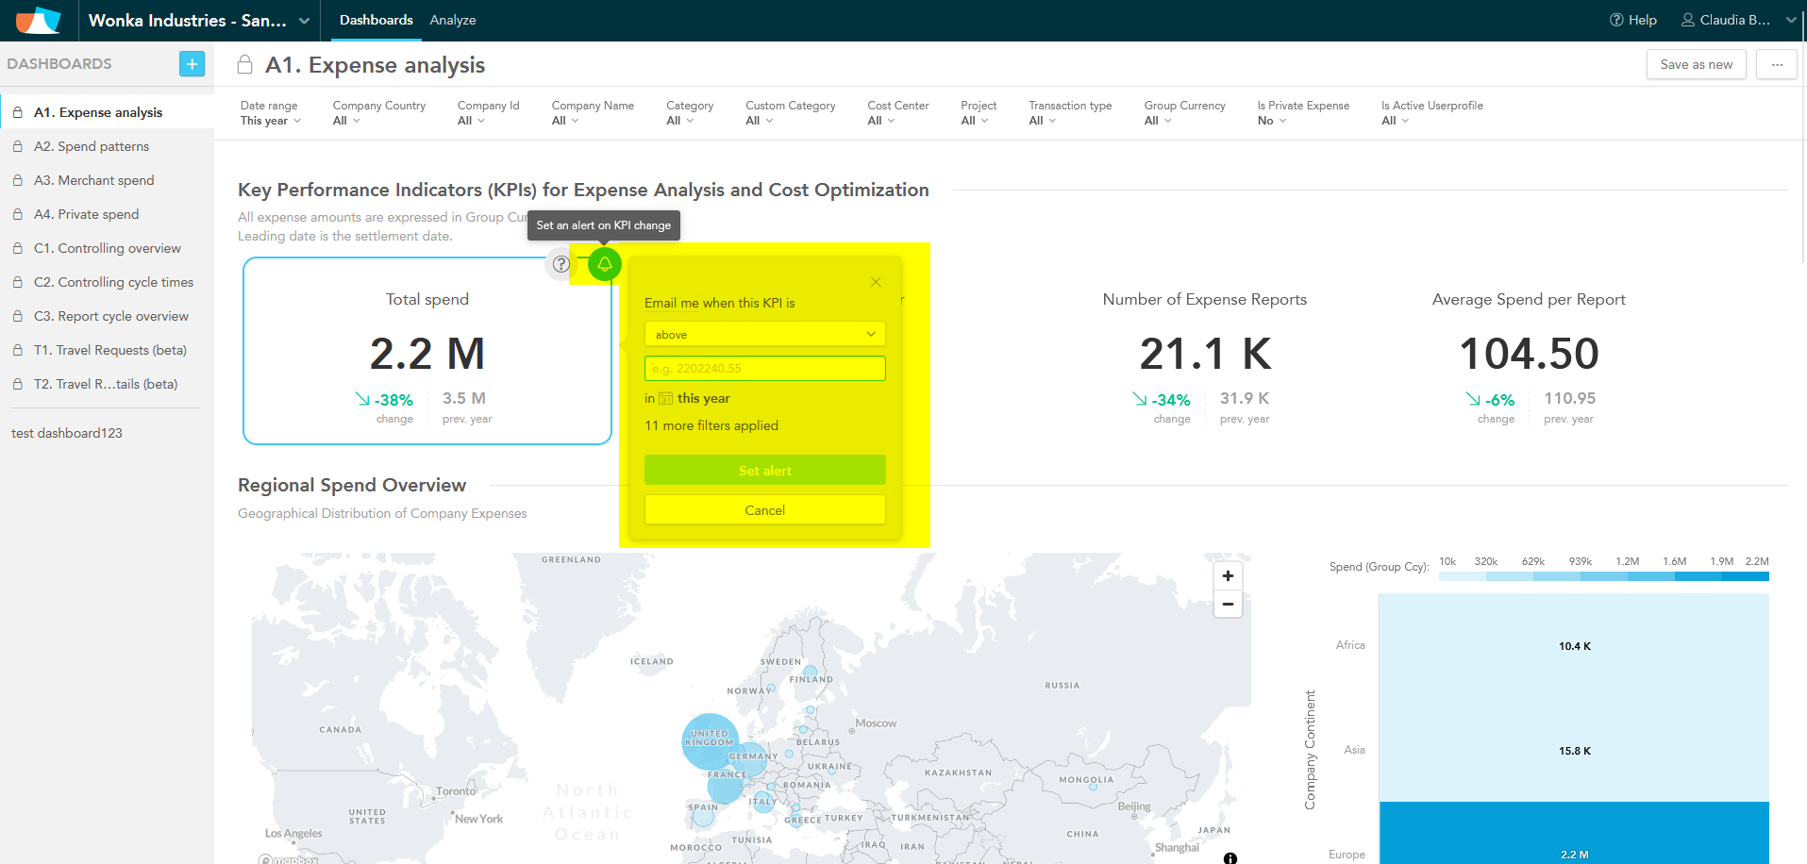Open the above/below condition dropdown
This screenshot has height=864, width=1807.
click(764, 334)
